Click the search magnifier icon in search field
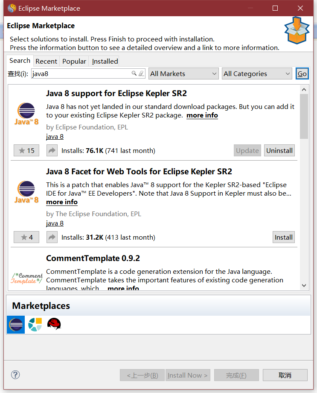The image size is (317, 393). click(134, 73)
